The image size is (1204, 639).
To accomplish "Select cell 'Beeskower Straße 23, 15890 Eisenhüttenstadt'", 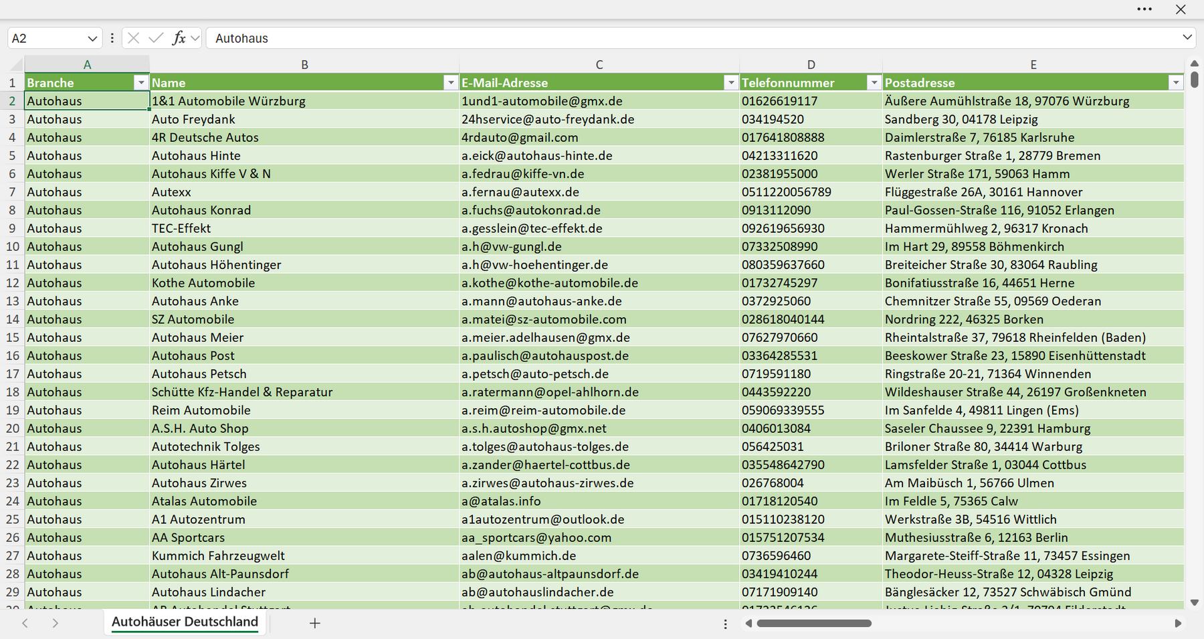I will (x=1033, y=355).
